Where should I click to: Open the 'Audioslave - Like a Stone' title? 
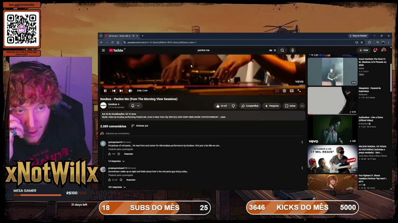pos(371,119)
